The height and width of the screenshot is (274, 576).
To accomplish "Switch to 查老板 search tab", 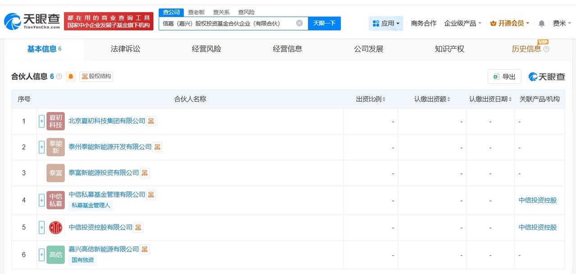I will click(x=196, y=12).
